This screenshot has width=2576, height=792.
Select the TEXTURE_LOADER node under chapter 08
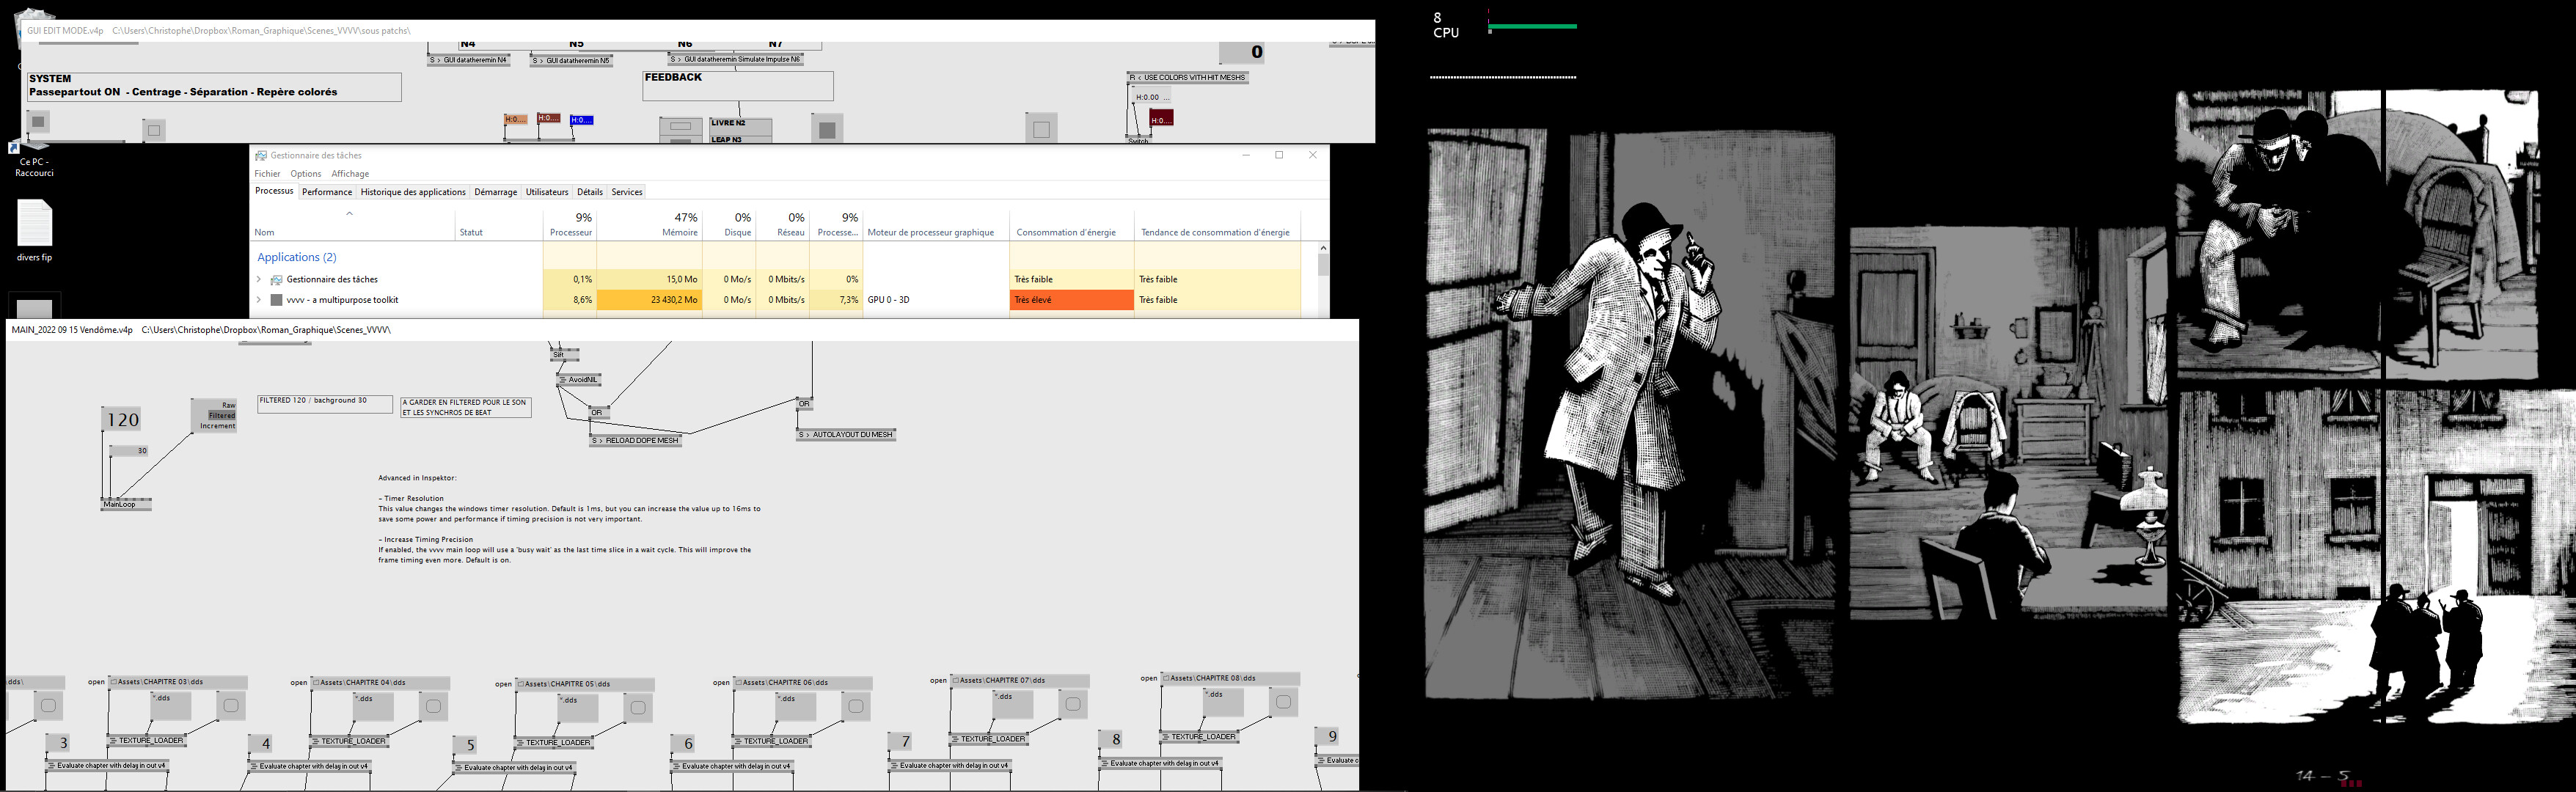point(1200,737)
